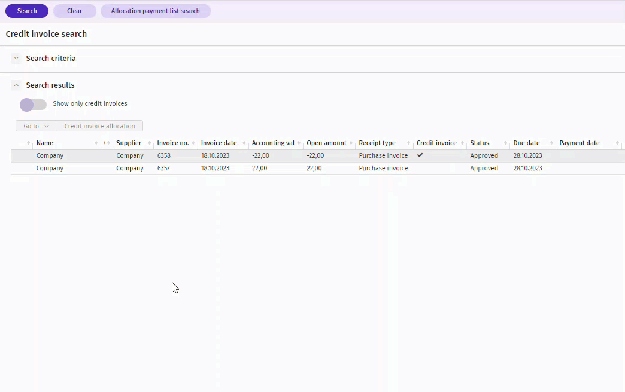The image size is (625, 392).
Task: Sort the Open amount column
Action: [x=326, y=143]
